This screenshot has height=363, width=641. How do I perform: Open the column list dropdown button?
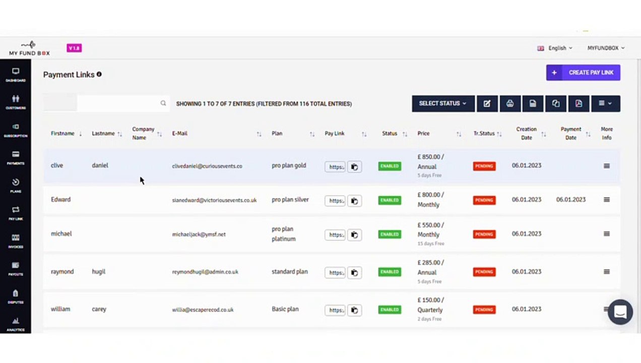(605, 103)
